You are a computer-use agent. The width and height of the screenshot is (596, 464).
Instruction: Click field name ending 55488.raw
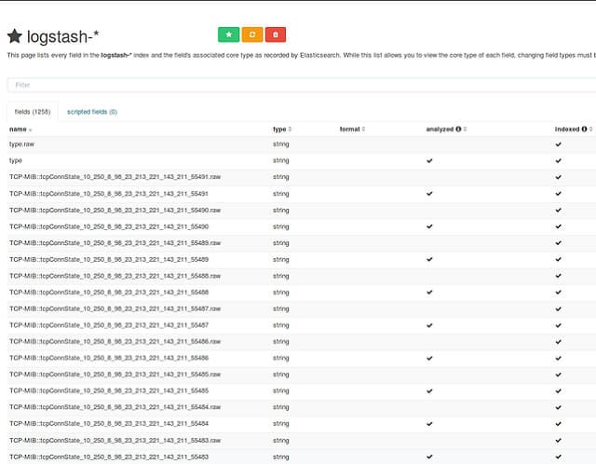[115, 276]
